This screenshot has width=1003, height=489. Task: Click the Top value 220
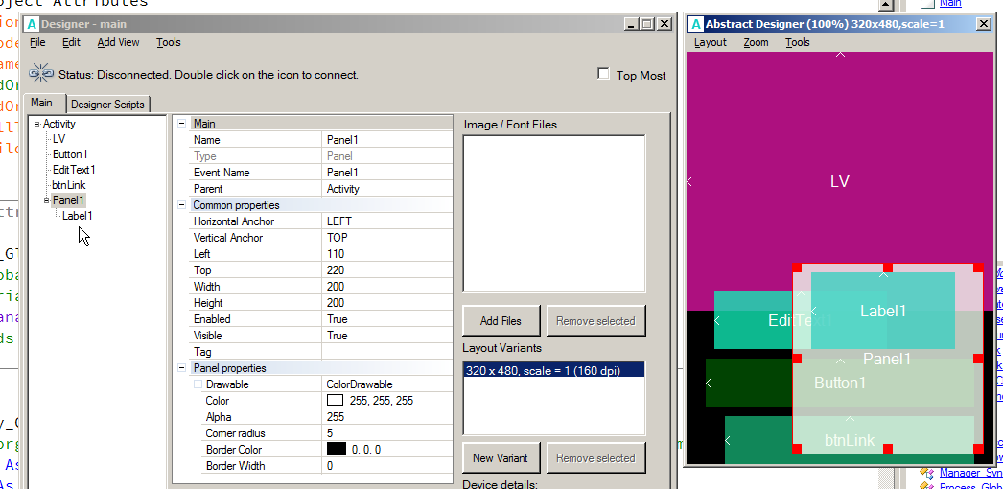386,270
